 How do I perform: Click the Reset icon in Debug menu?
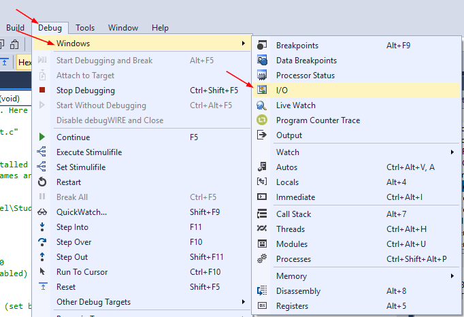coord(44,286)
